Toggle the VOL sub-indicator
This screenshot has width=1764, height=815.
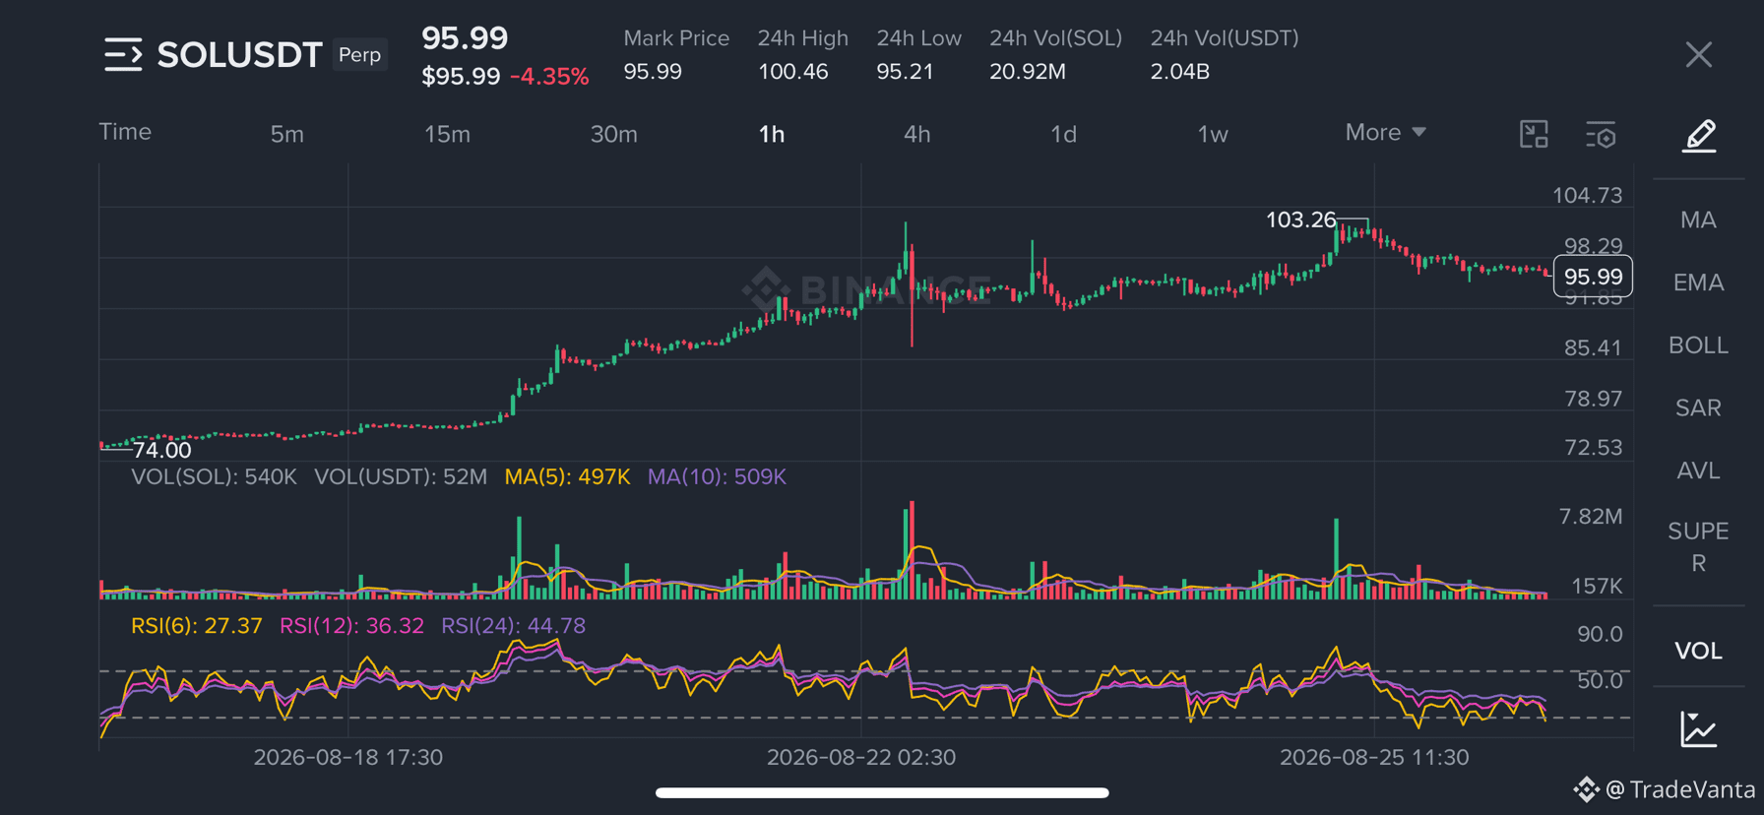[1699, 651]
